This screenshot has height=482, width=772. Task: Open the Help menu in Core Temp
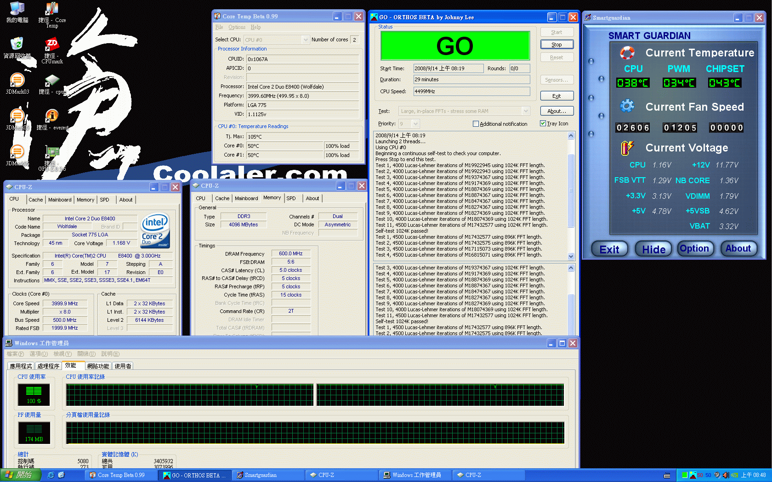[x=255, y=27]
